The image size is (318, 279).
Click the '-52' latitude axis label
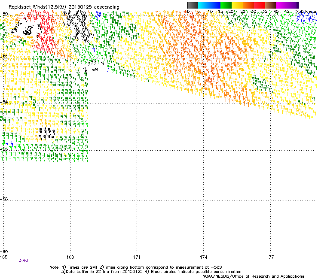click(x=4, y=57)
